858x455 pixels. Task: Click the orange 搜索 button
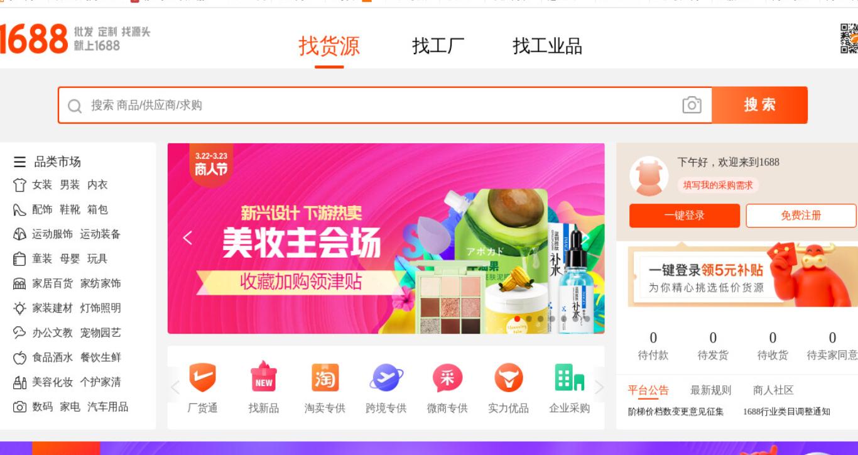(x=759, y=105)
